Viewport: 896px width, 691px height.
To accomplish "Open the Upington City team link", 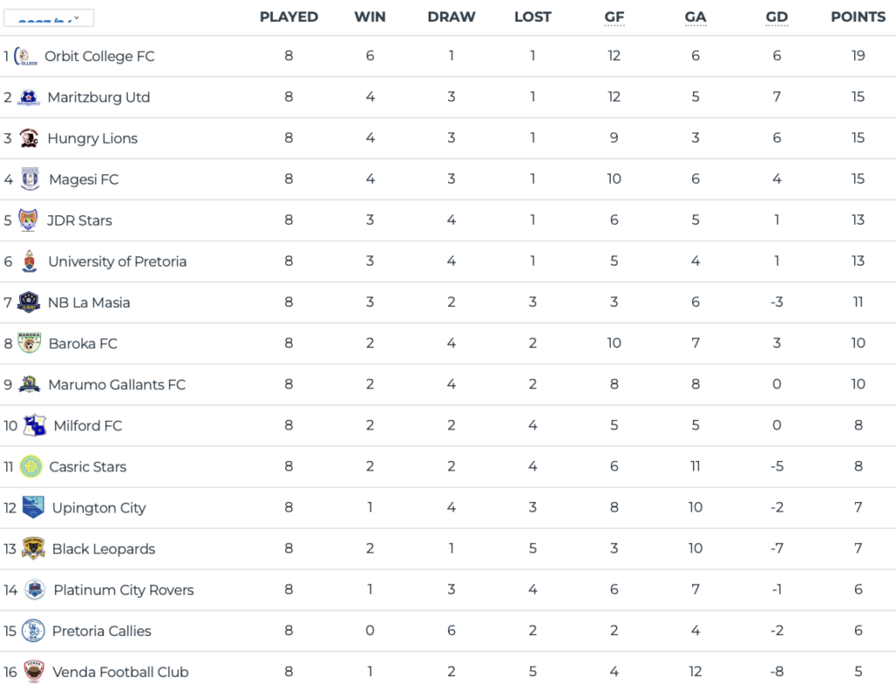I will point(99,508).
